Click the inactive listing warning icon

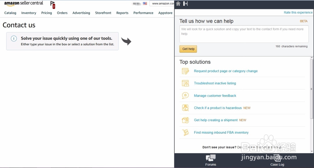186,83
